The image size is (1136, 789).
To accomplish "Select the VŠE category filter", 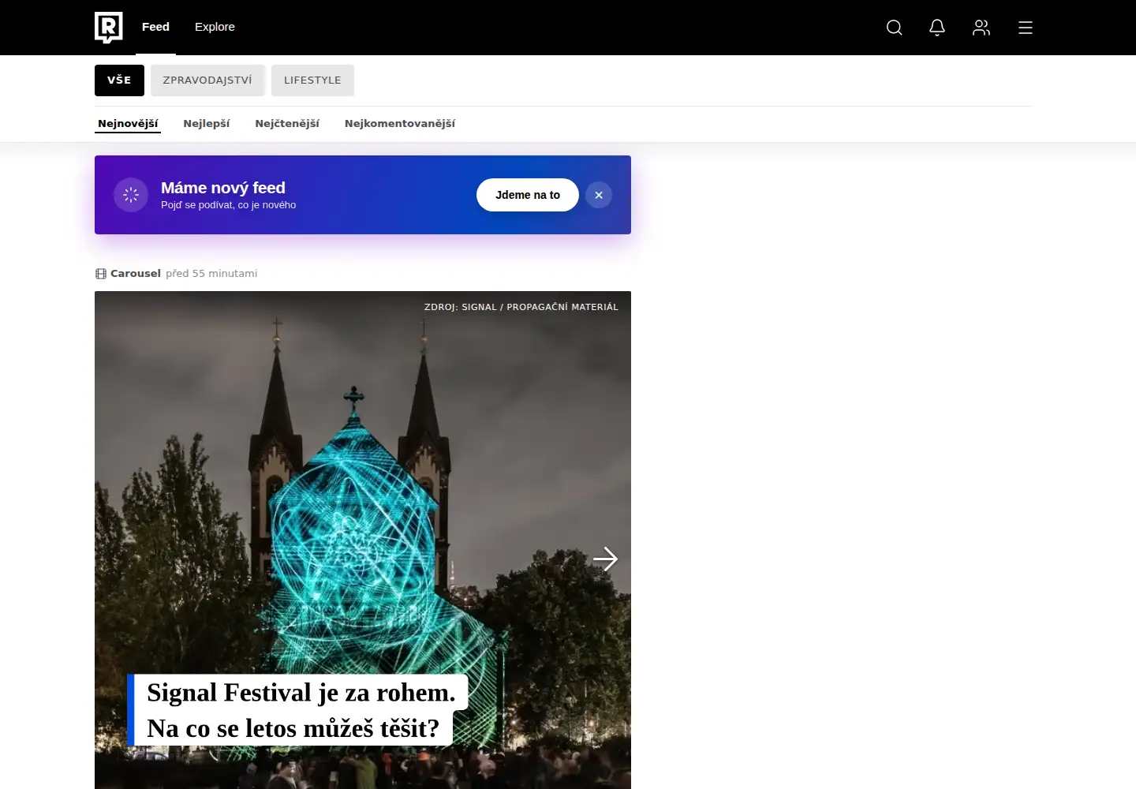I will coord(119,80).
